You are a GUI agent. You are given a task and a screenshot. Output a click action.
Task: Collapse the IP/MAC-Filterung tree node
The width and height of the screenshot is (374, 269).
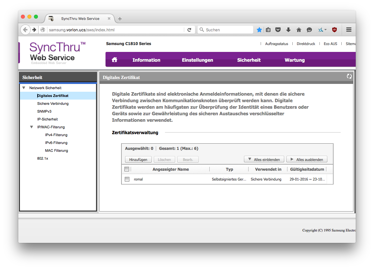click(31, 127)
